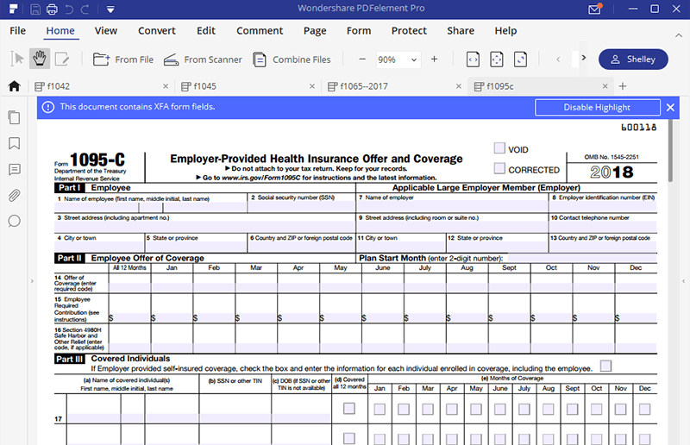The image size is (690, 445).
Task: Click the Print icon in title bar
Action: [52, 10]
